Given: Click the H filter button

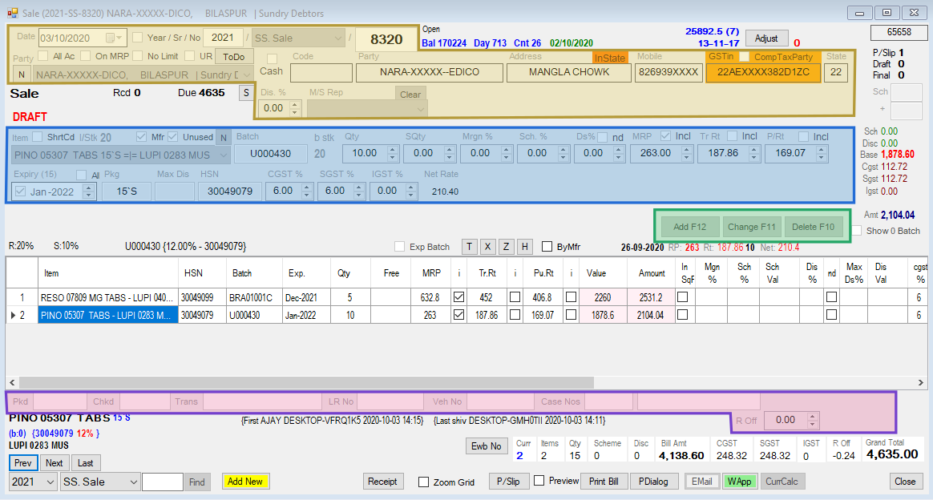Looking at the screenshot, I should (524, 247).
